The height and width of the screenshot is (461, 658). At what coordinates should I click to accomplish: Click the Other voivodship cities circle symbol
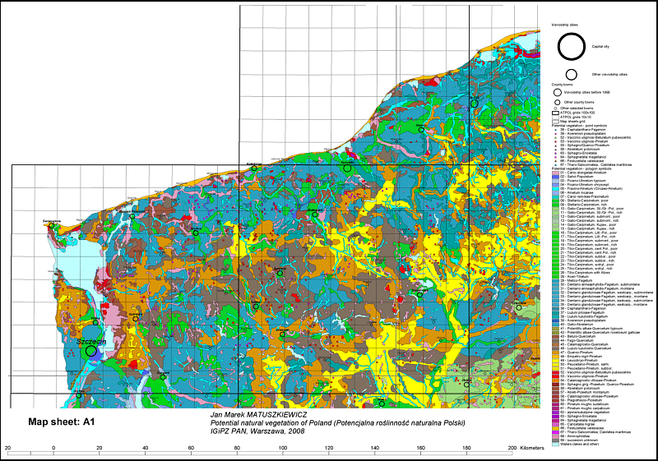tap(571, 75)
